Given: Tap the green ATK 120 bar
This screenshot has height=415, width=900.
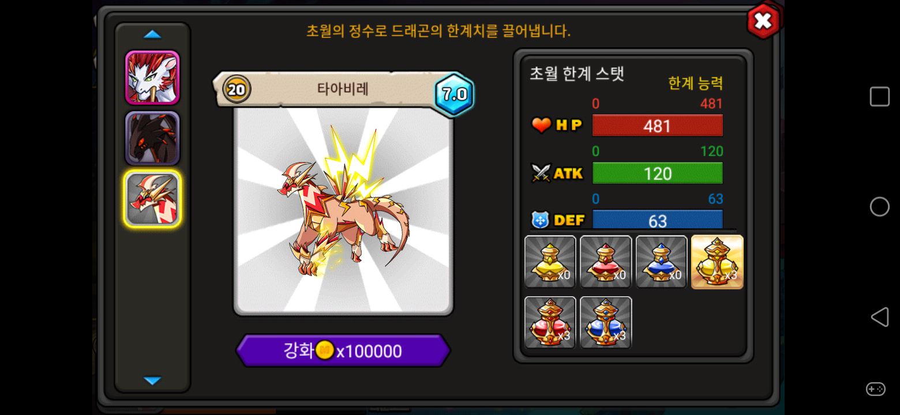Looking at the screenshot, I should point(658,173).
